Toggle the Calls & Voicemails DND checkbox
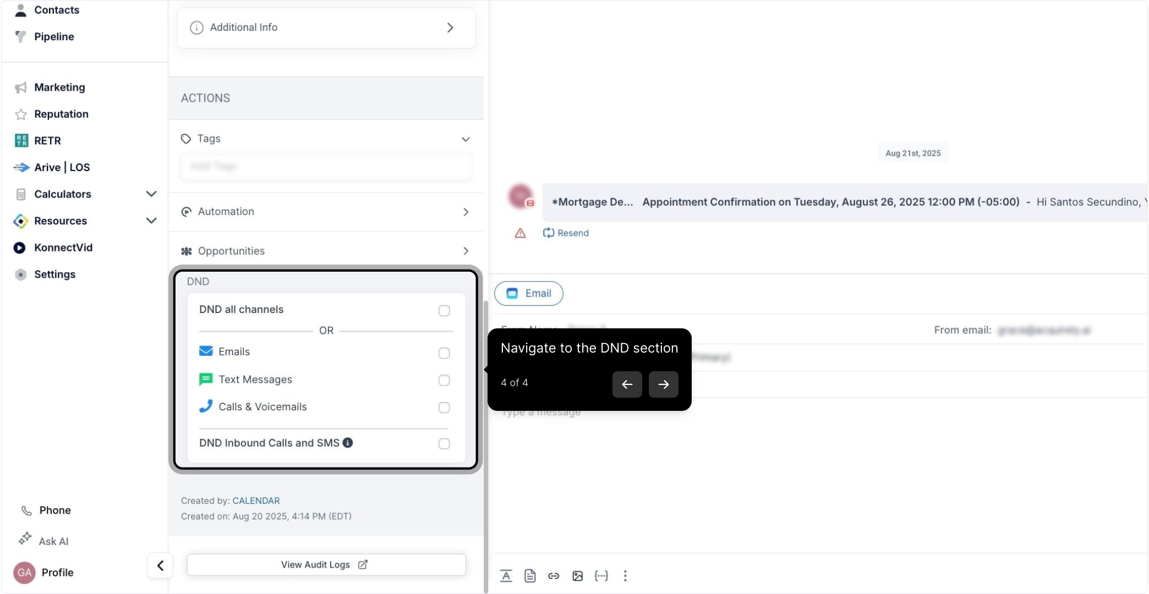This screenshot has height=594, width=1149. coord(444,408)
